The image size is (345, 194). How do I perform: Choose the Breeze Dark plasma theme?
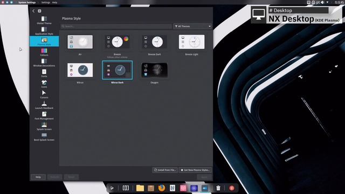[x=155, y=42]
